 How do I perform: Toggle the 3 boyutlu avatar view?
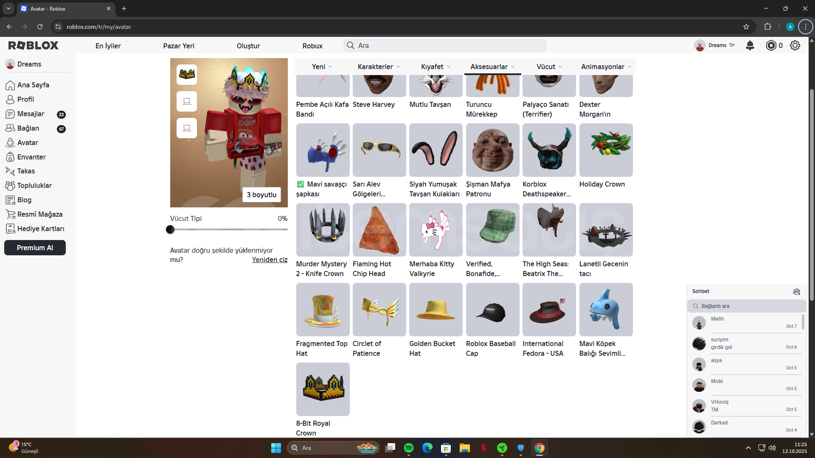pos(261,195)
